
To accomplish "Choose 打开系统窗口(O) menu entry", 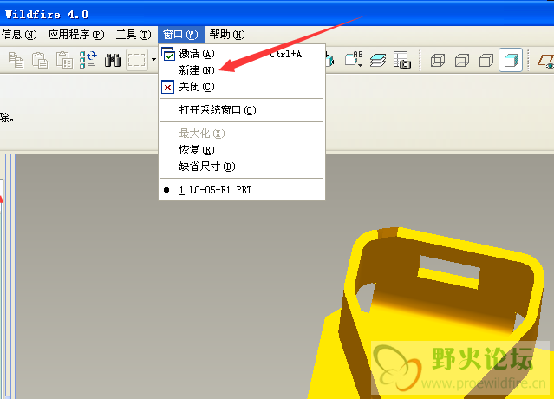I will [242, 110].
